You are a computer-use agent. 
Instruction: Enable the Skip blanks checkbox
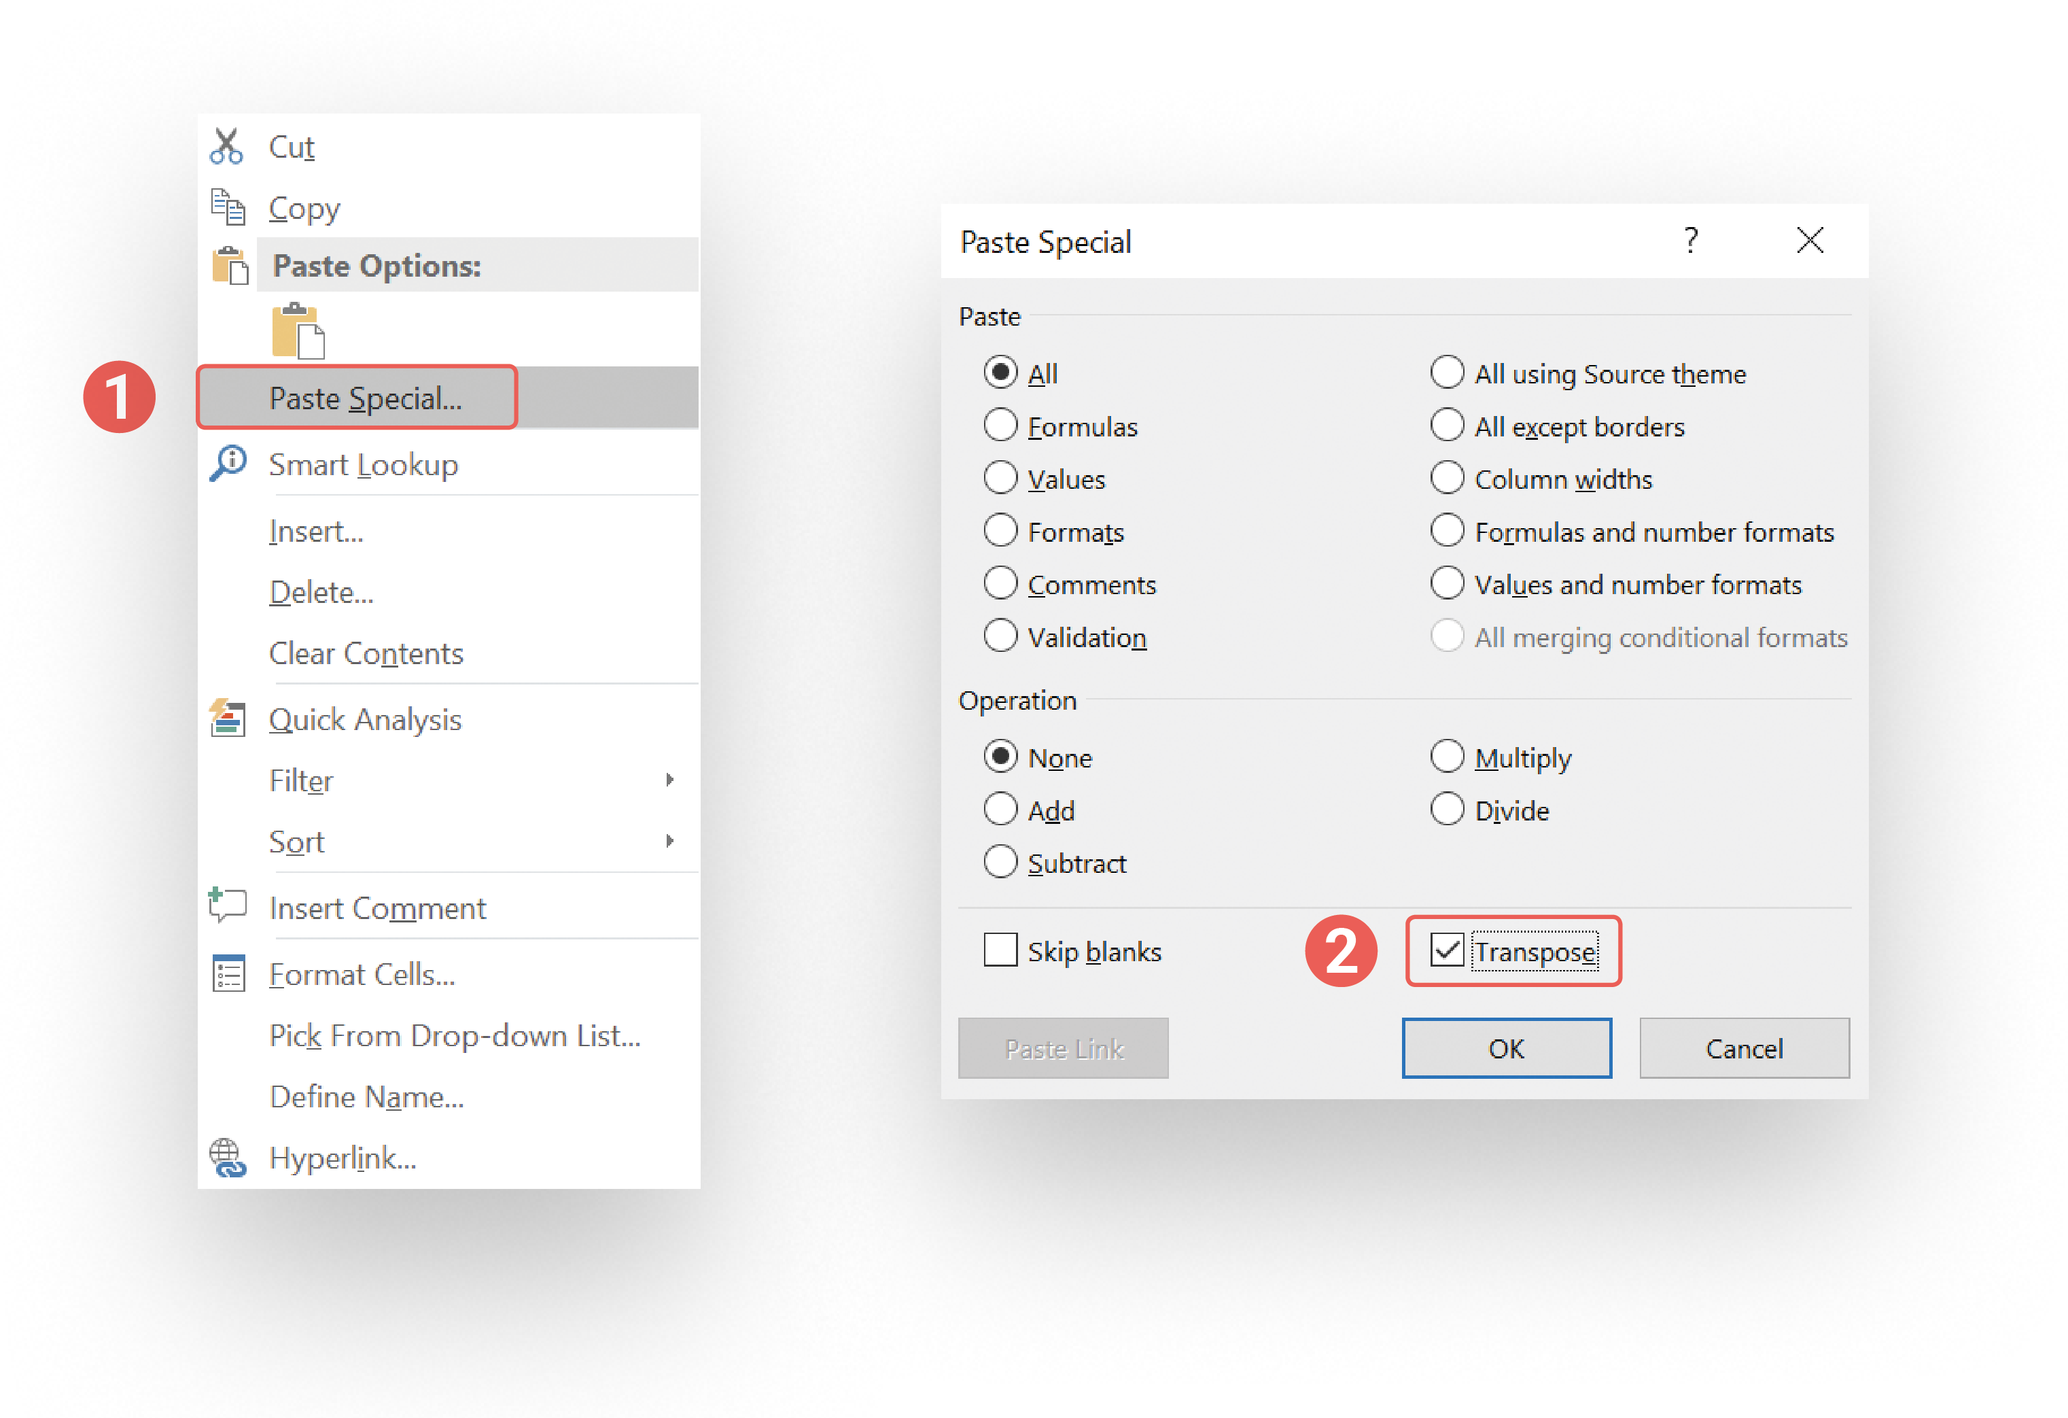(1001, 949)
